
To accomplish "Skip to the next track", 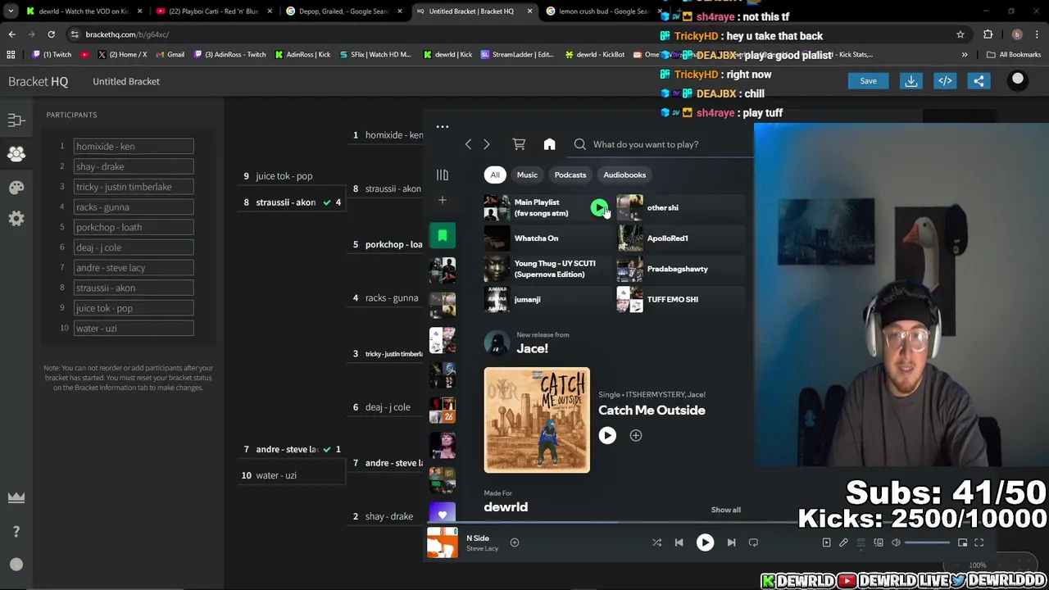I will click(731, 542).
